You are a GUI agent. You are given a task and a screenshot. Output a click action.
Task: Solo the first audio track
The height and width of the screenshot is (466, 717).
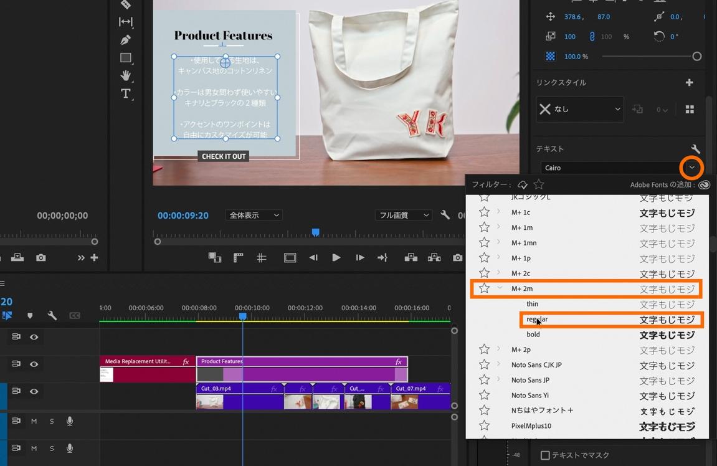coord(52,421)
